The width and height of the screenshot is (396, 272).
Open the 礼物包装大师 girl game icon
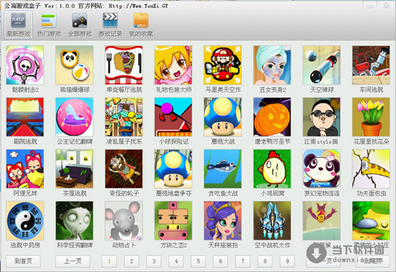point(173,65)
